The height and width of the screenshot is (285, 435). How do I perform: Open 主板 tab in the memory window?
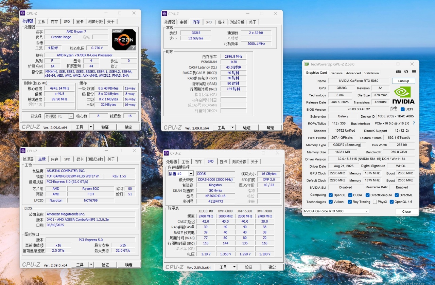184,22
